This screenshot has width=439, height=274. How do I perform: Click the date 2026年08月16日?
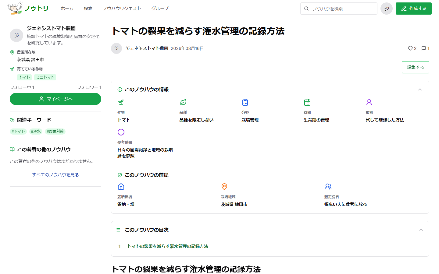[x=187, y=48]
